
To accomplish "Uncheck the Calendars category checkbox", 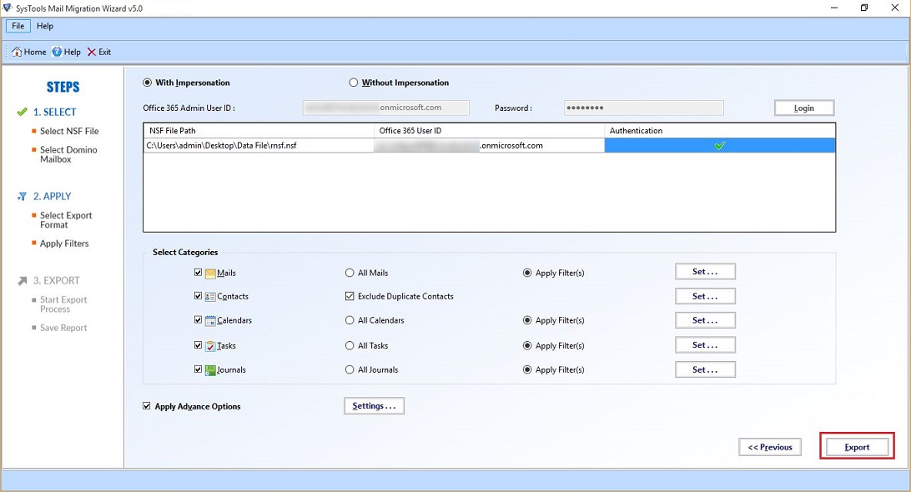I will 198,320.
